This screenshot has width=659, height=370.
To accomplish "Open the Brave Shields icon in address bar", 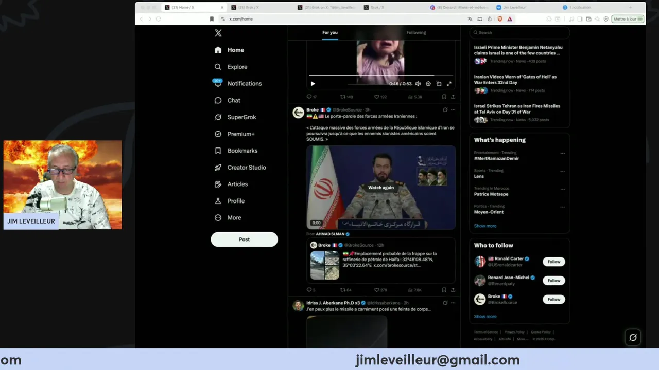I will pos(499,19).
